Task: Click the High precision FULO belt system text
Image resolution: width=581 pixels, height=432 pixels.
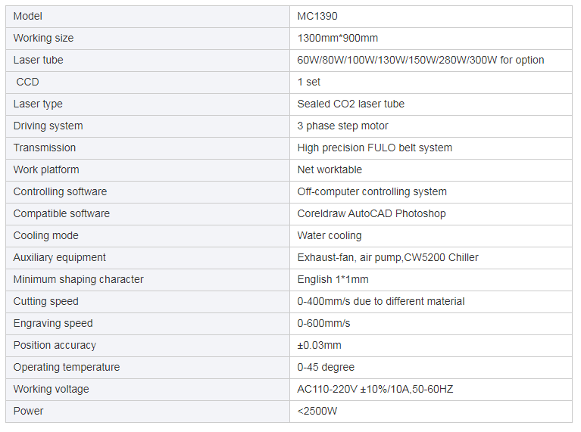Action: [374, 148]
